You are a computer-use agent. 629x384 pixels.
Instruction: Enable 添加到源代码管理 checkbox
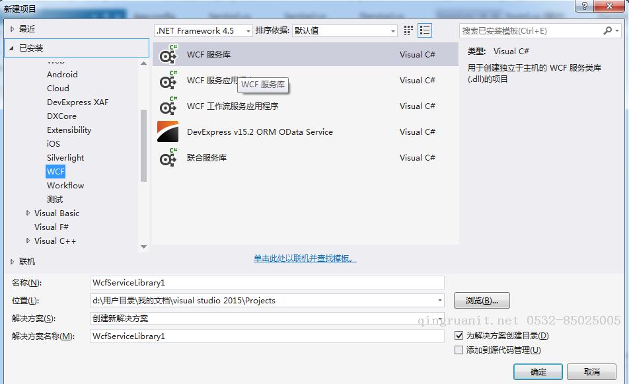[459, 350]
